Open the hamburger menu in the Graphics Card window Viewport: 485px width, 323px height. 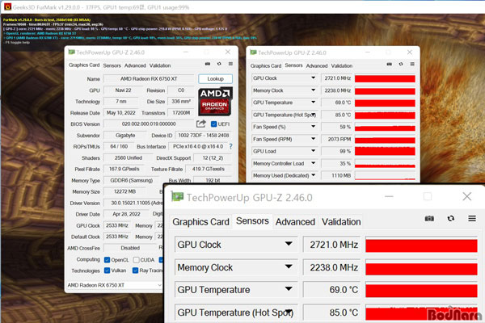(230, 64)
